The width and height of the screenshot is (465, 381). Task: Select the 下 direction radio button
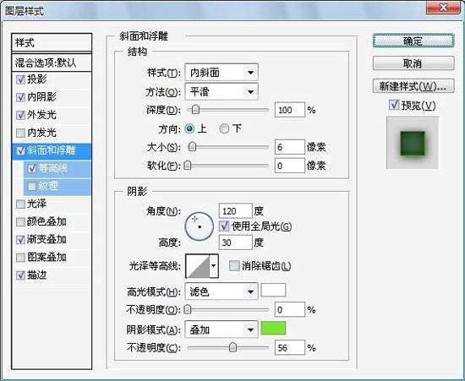click(x=225, y=128)
